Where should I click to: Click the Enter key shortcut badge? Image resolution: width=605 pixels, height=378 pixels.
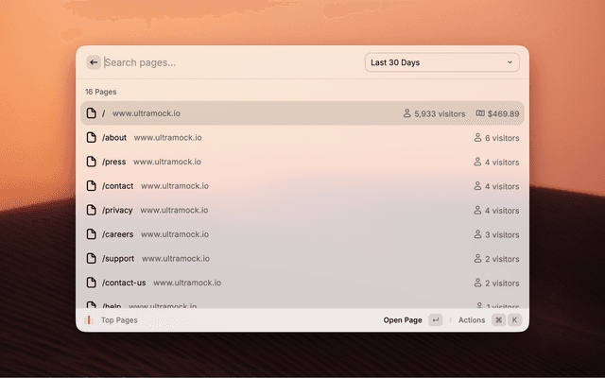435,320
